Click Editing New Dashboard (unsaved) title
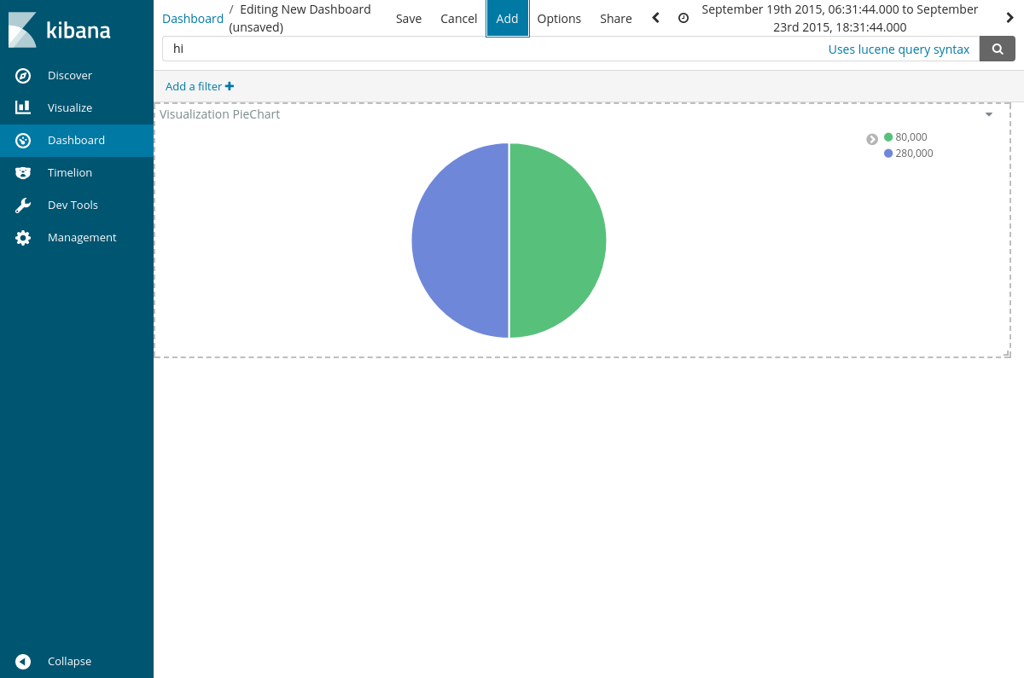The width and height of the screenshot is (1024, 678). tap(300, 18)
